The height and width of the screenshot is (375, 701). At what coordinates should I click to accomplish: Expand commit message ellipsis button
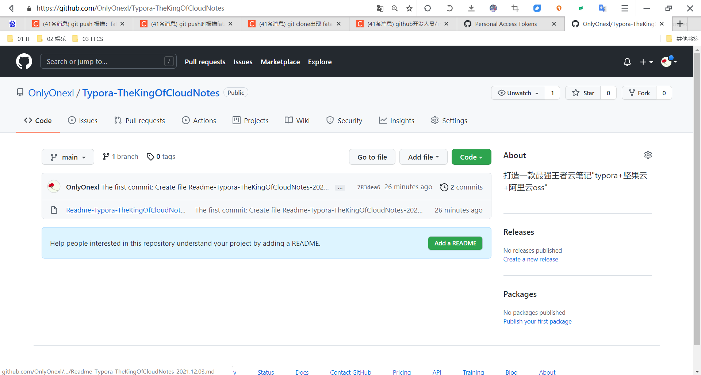340,187
